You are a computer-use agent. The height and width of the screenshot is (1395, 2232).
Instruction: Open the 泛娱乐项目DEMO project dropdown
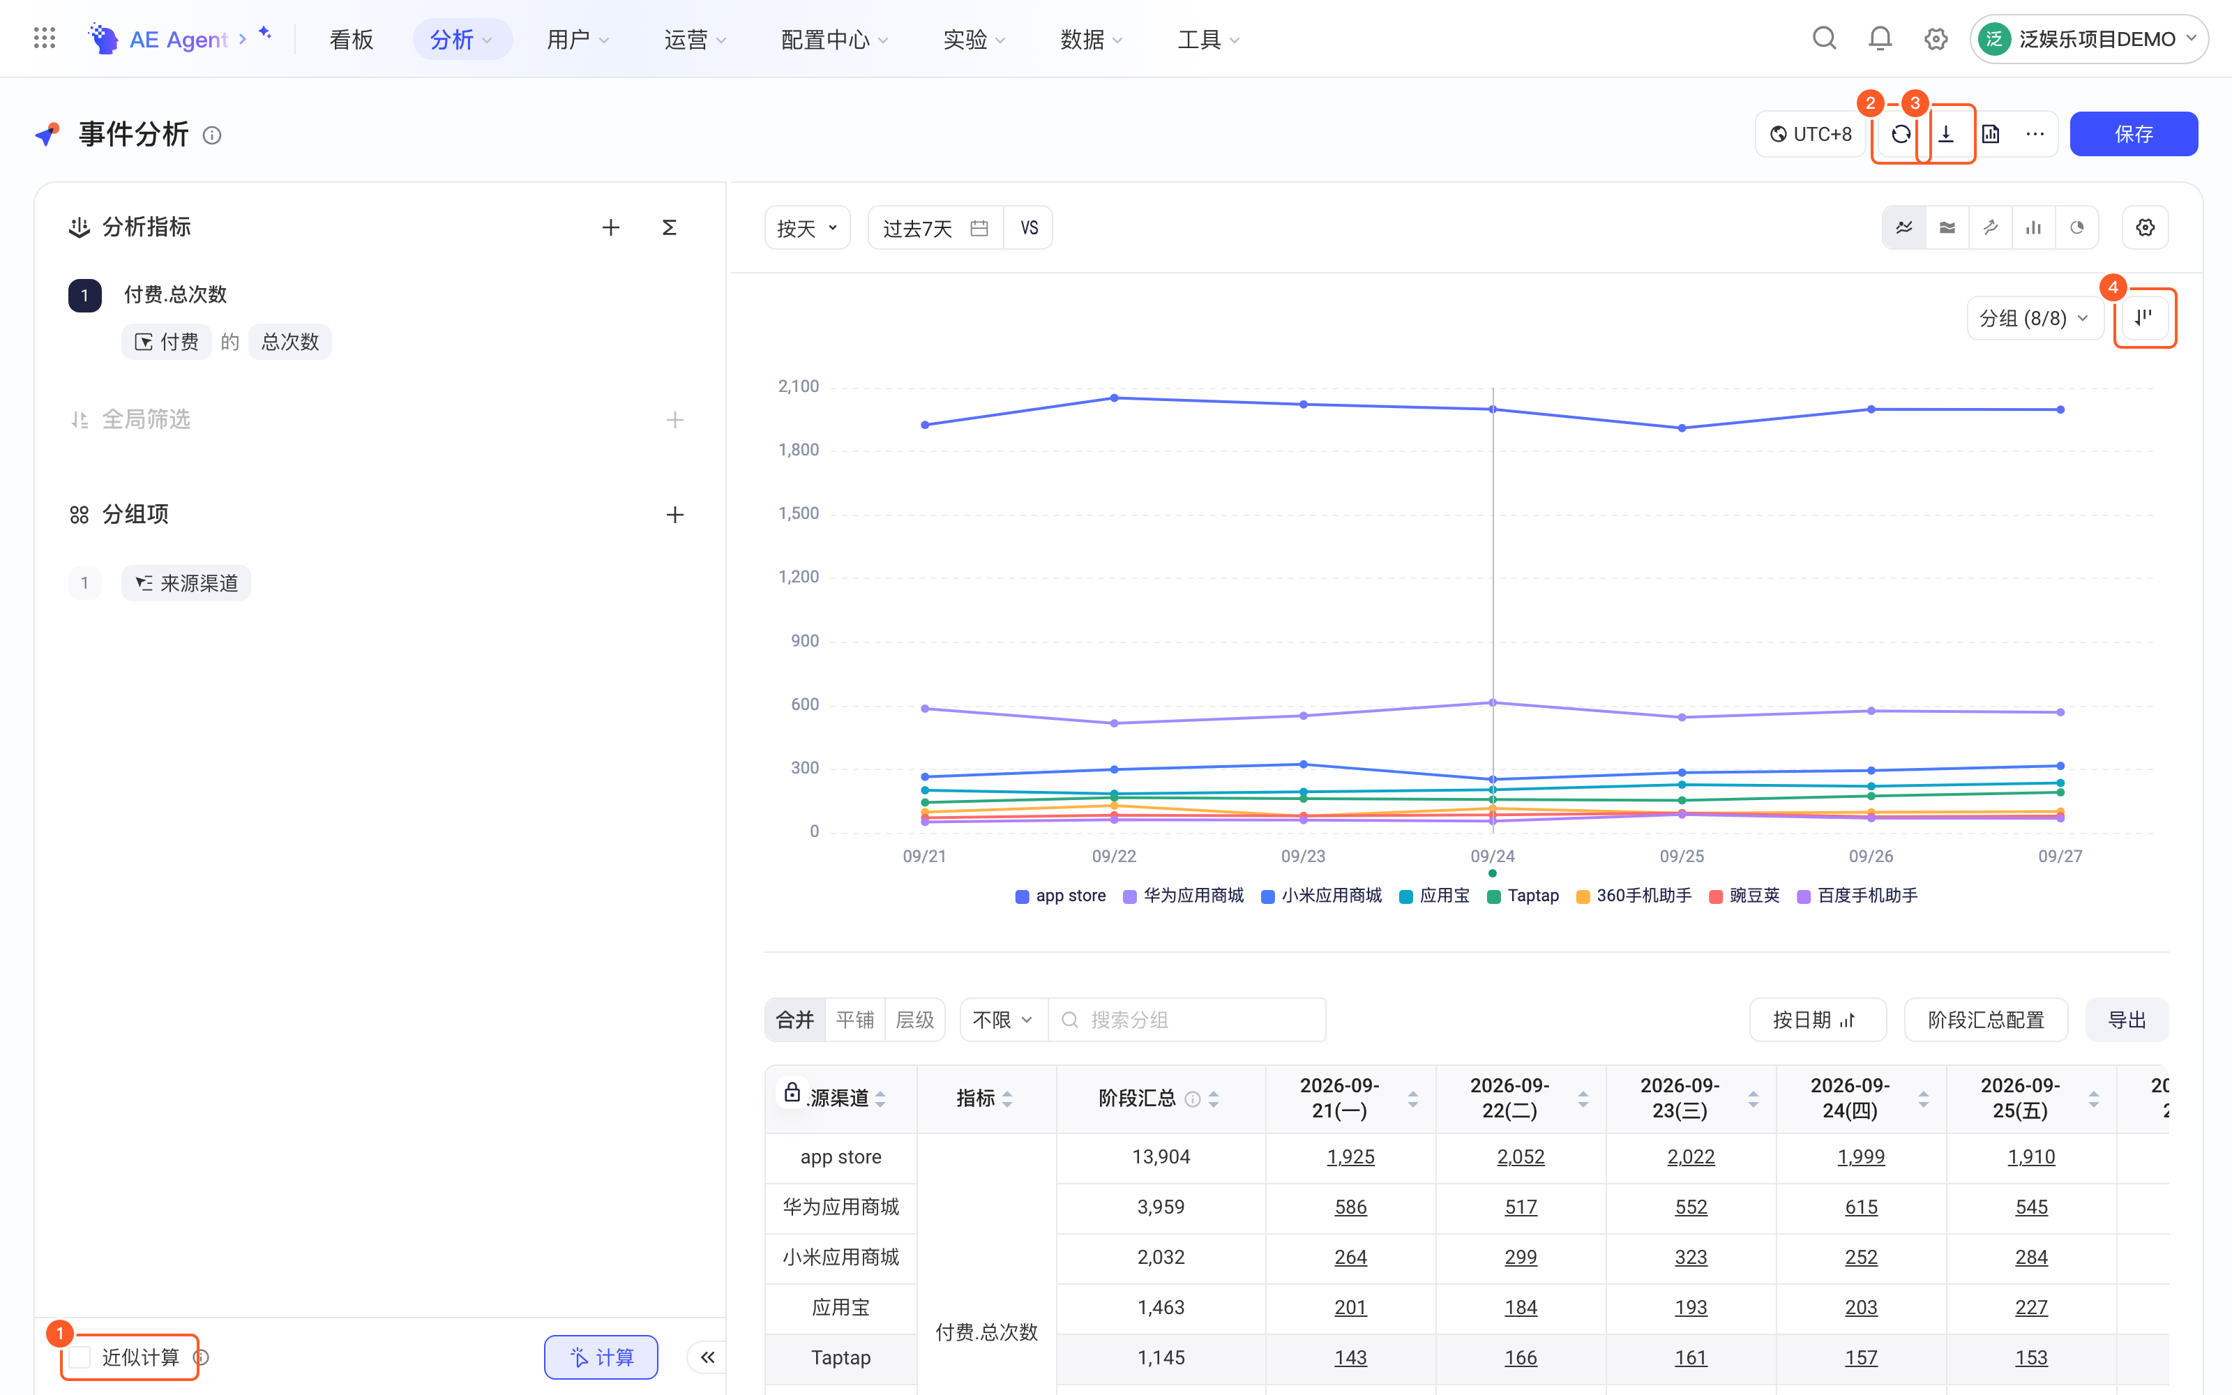(2089, 39)
